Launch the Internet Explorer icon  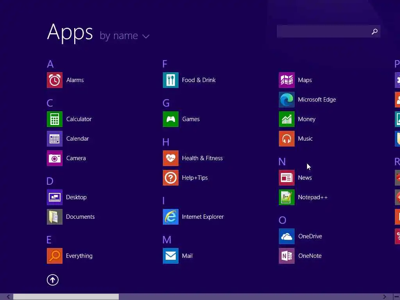point(171,217)
